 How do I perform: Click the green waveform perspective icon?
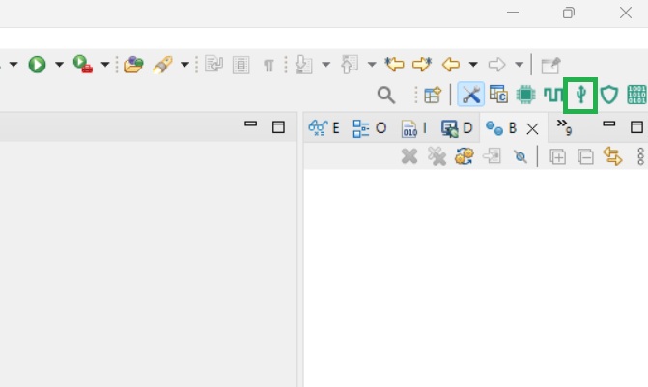point(552,95)
